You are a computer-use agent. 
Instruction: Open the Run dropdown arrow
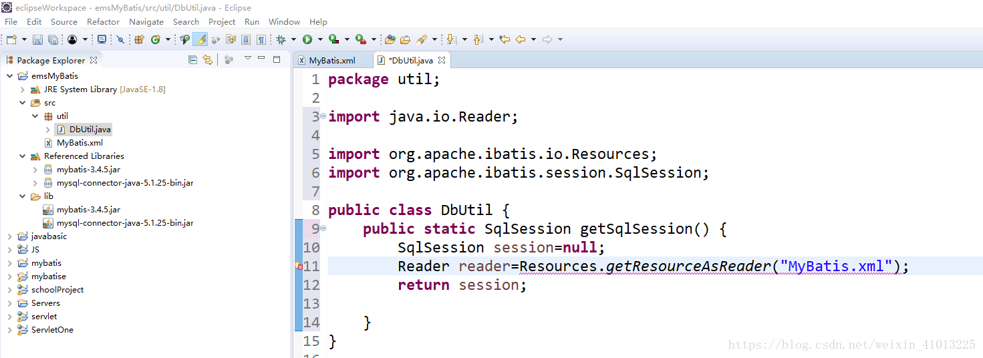coord(320,39)
